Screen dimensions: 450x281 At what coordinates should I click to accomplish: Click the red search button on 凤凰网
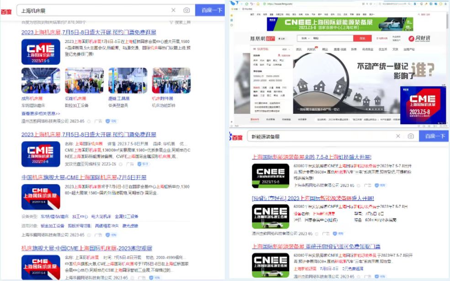click(362, 38)
